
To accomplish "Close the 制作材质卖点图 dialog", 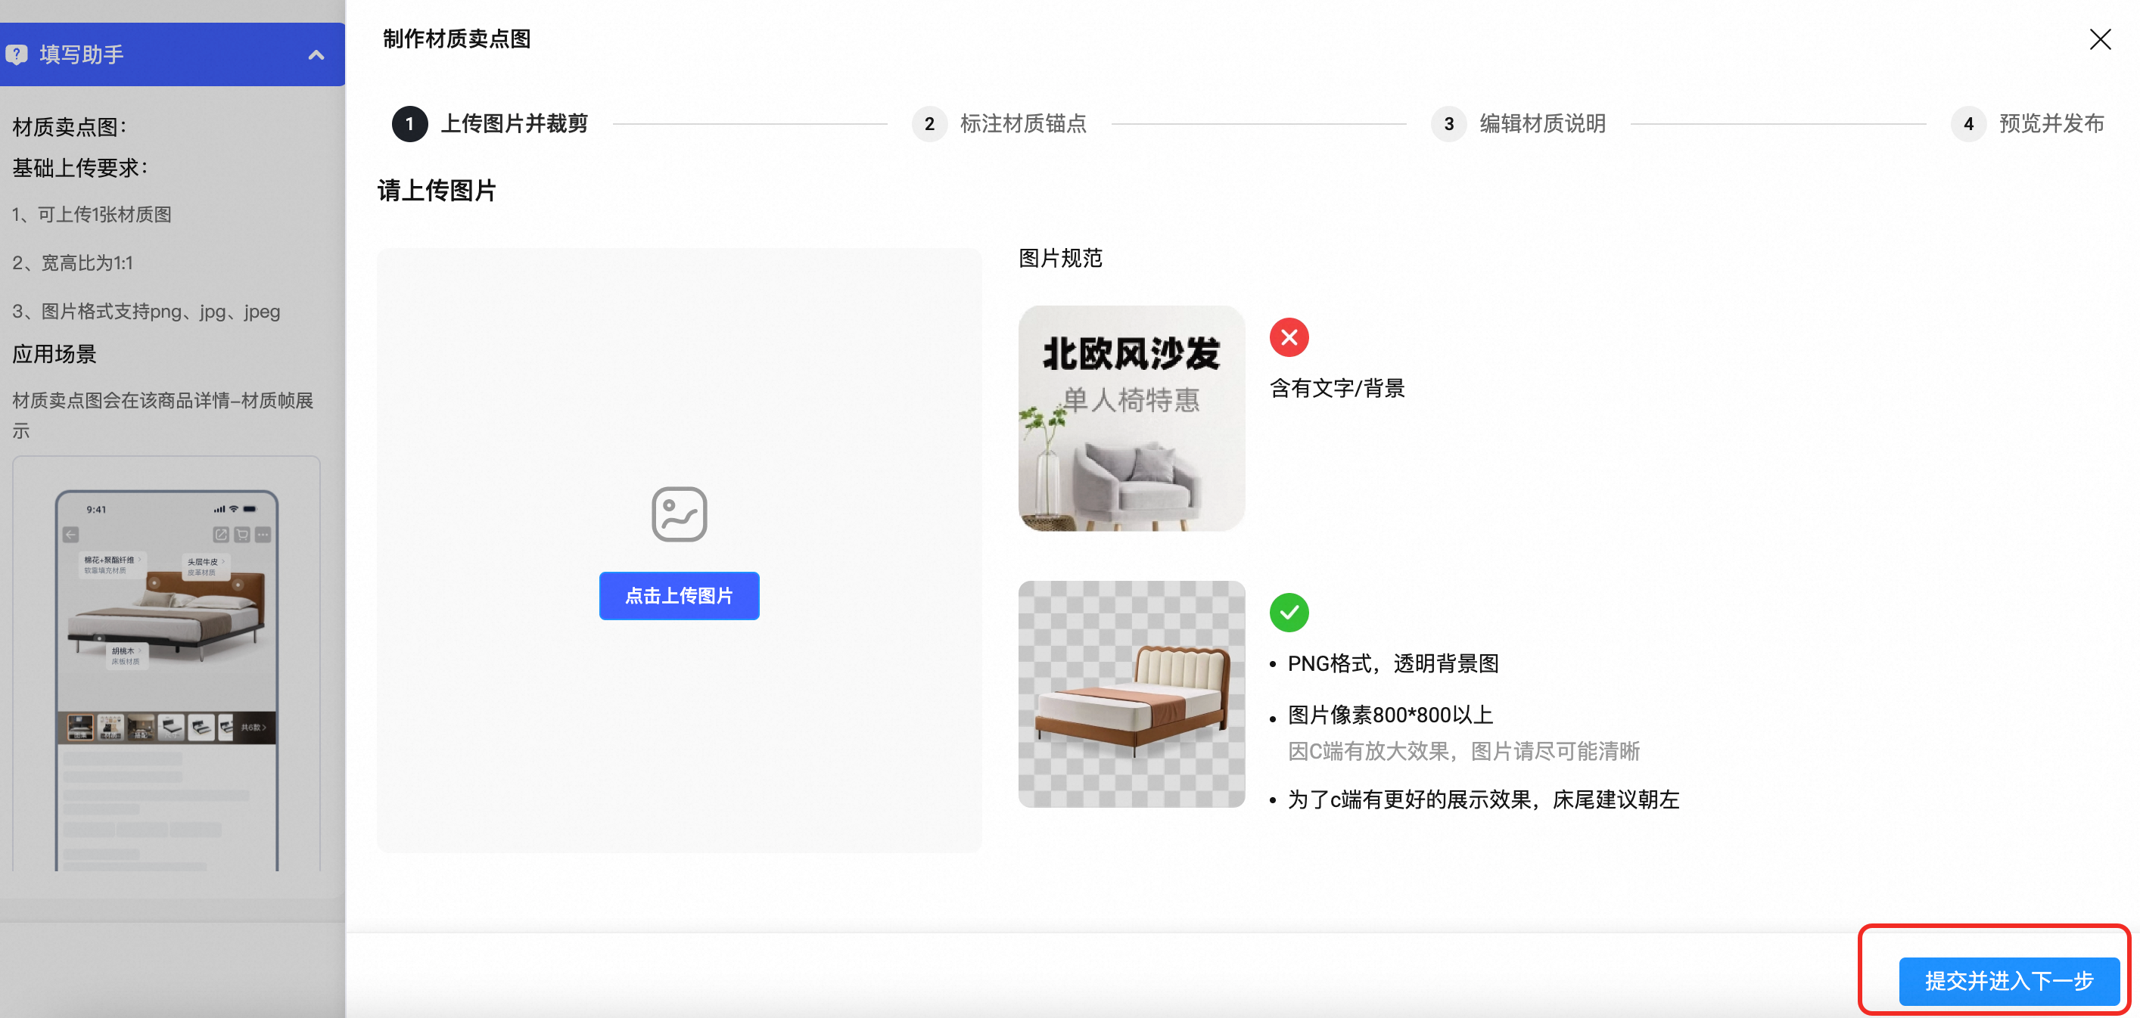I will pyautogui.click(x=2100, y=39).
